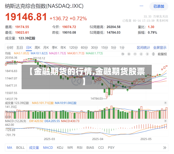
Task: Switch to the 五日 chart tab
Action: click(19, 47)
